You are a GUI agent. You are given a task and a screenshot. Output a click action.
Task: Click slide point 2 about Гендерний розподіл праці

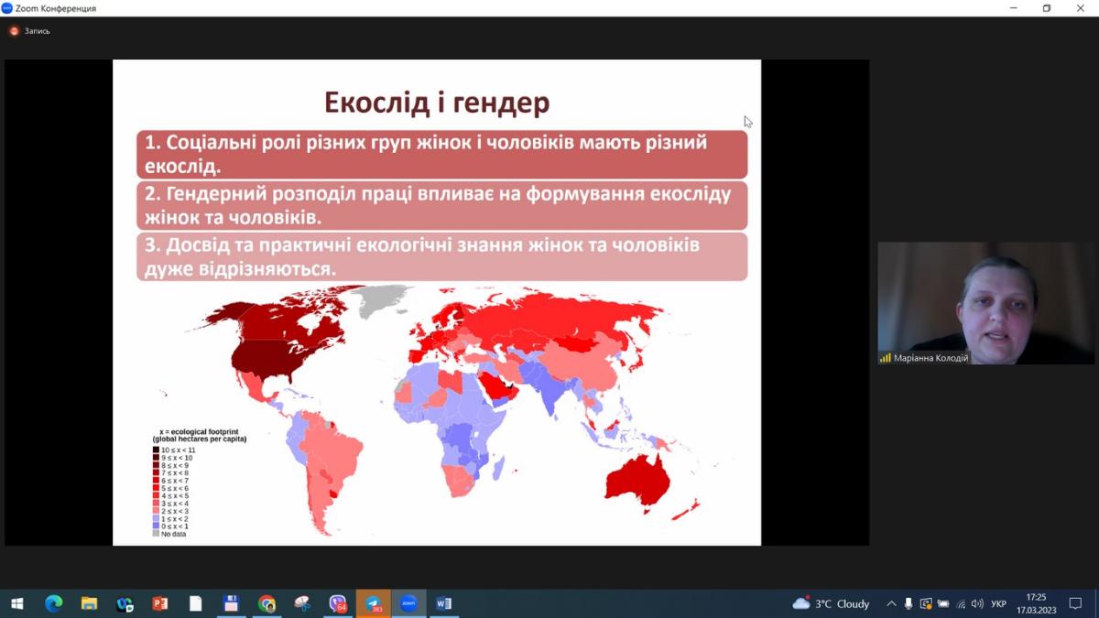pos(442,206)
